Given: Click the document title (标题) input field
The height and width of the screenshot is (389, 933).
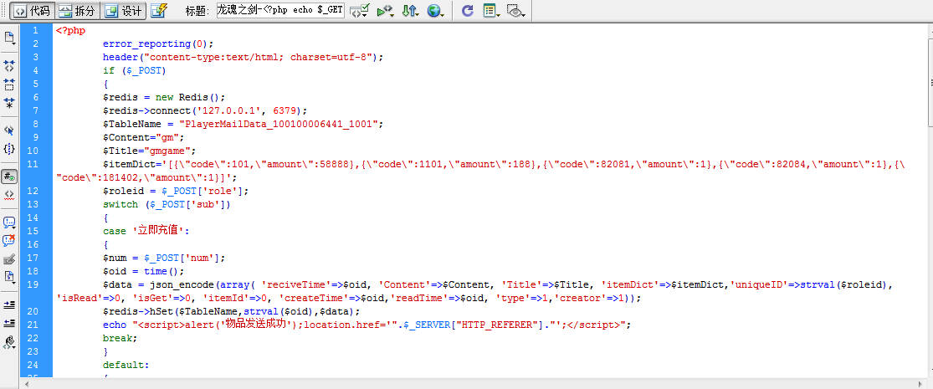Looking at the screenshot, I should click(x=280, y=11).
